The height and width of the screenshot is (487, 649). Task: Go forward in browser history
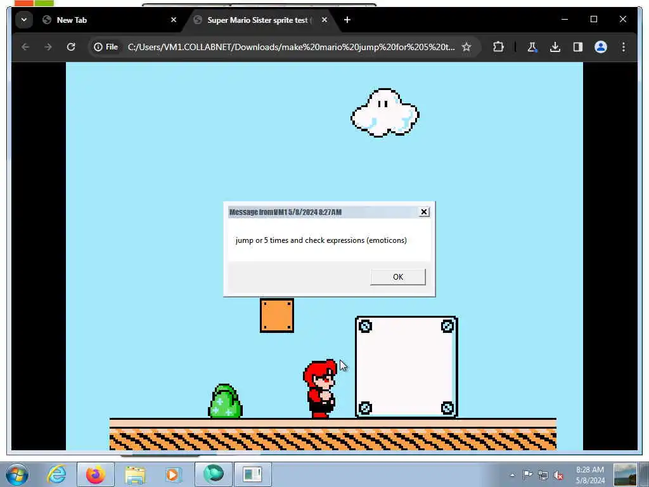click(48, 47)
